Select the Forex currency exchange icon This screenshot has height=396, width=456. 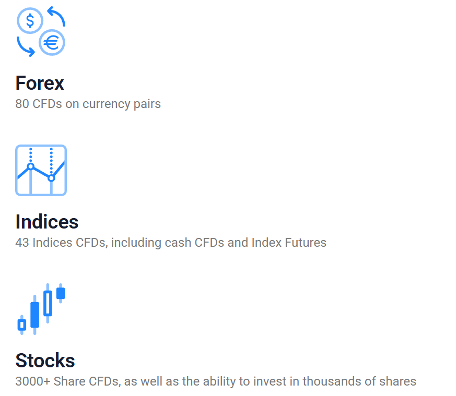(x=41, y=31)
